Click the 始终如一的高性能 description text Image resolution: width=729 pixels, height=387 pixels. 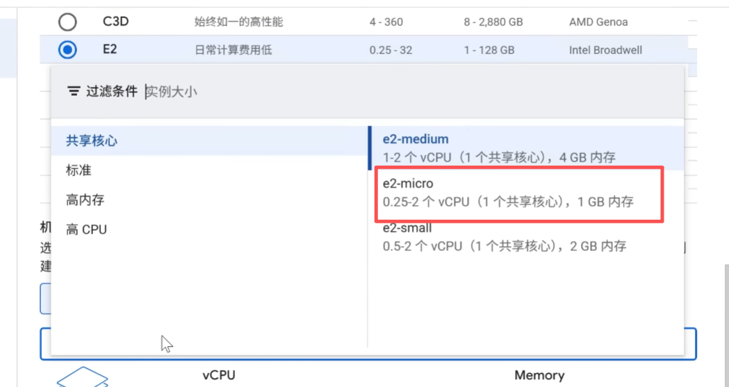click(238, 22)
